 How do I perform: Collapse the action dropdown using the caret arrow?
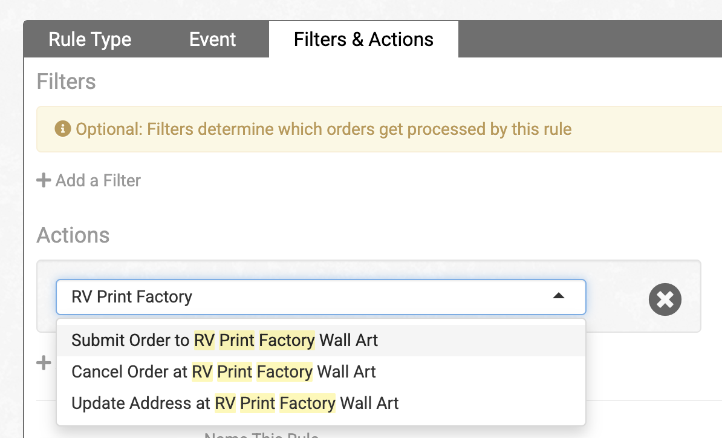(559, 296)
